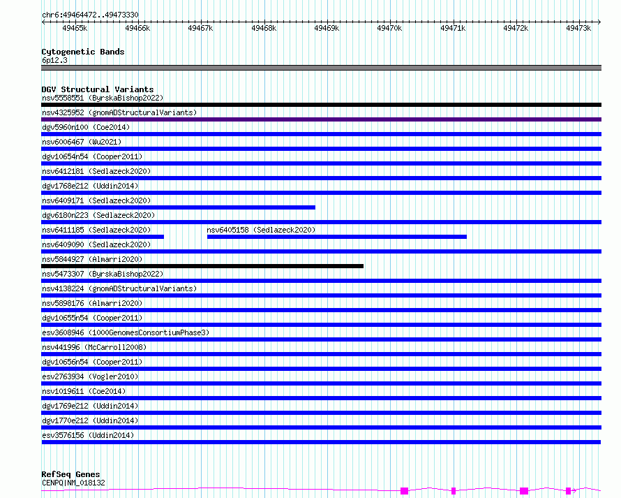This screenshot has width=621, height=498.
Task: Open variant nsv6006467 (Wu2021)
Action: point(82,142)
